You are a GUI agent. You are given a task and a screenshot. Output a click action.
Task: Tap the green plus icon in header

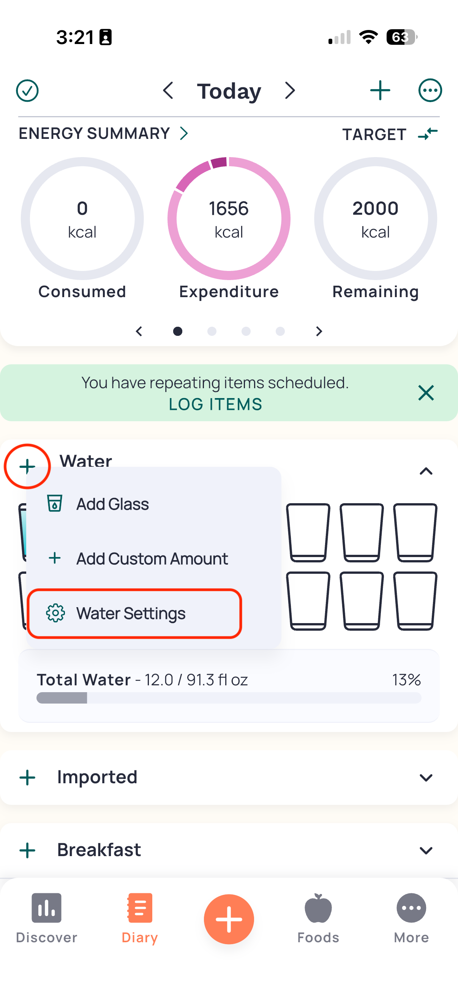tap(380, 91)
